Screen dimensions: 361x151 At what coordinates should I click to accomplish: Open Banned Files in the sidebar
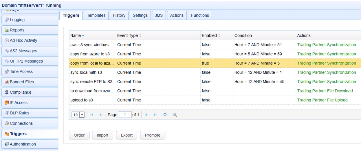22,82
